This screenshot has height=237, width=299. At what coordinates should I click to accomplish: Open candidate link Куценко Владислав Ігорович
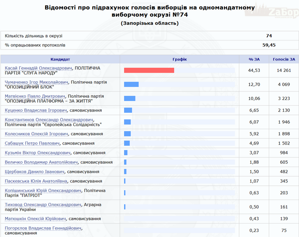pyautogui.click(x=36, y=110)
